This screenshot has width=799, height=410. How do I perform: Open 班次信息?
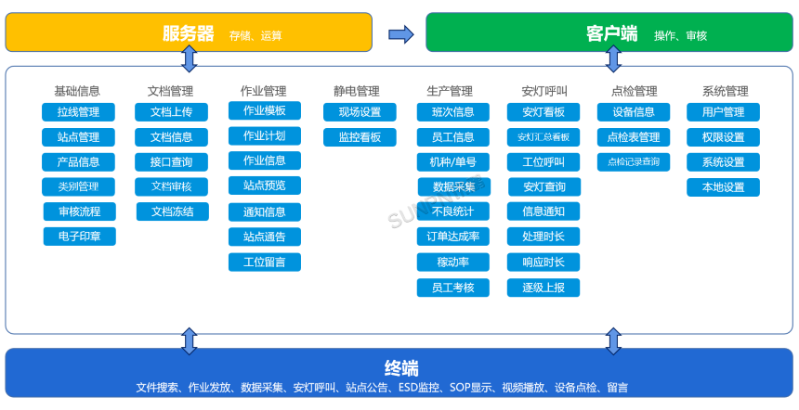point(453,112)
